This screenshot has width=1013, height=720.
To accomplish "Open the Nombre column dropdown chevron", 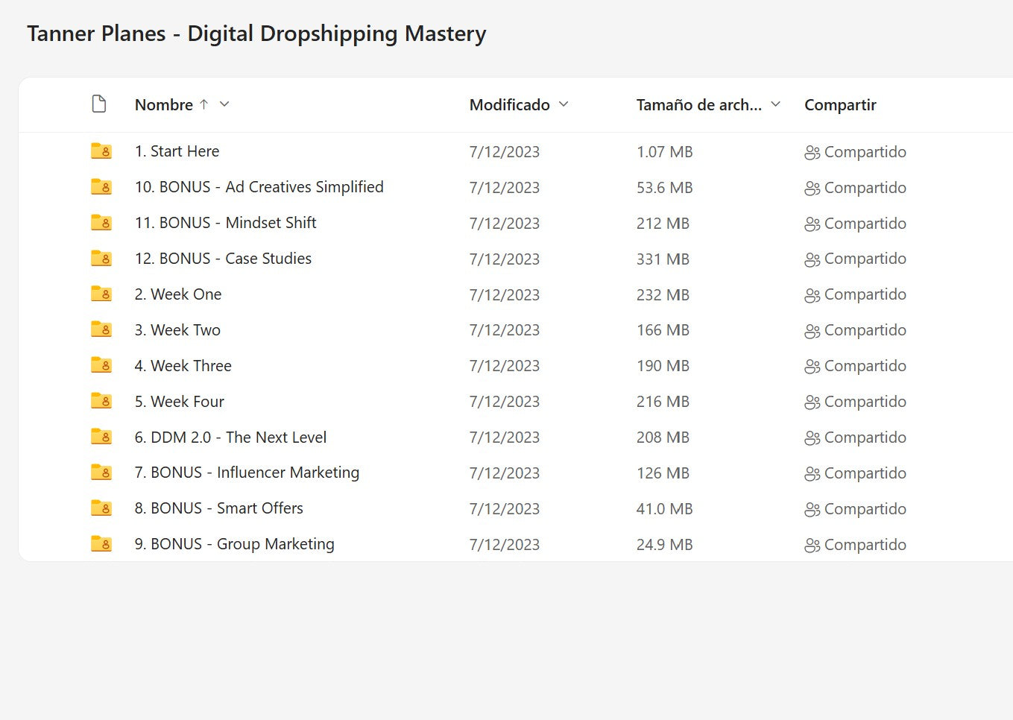I will point(224,104).
